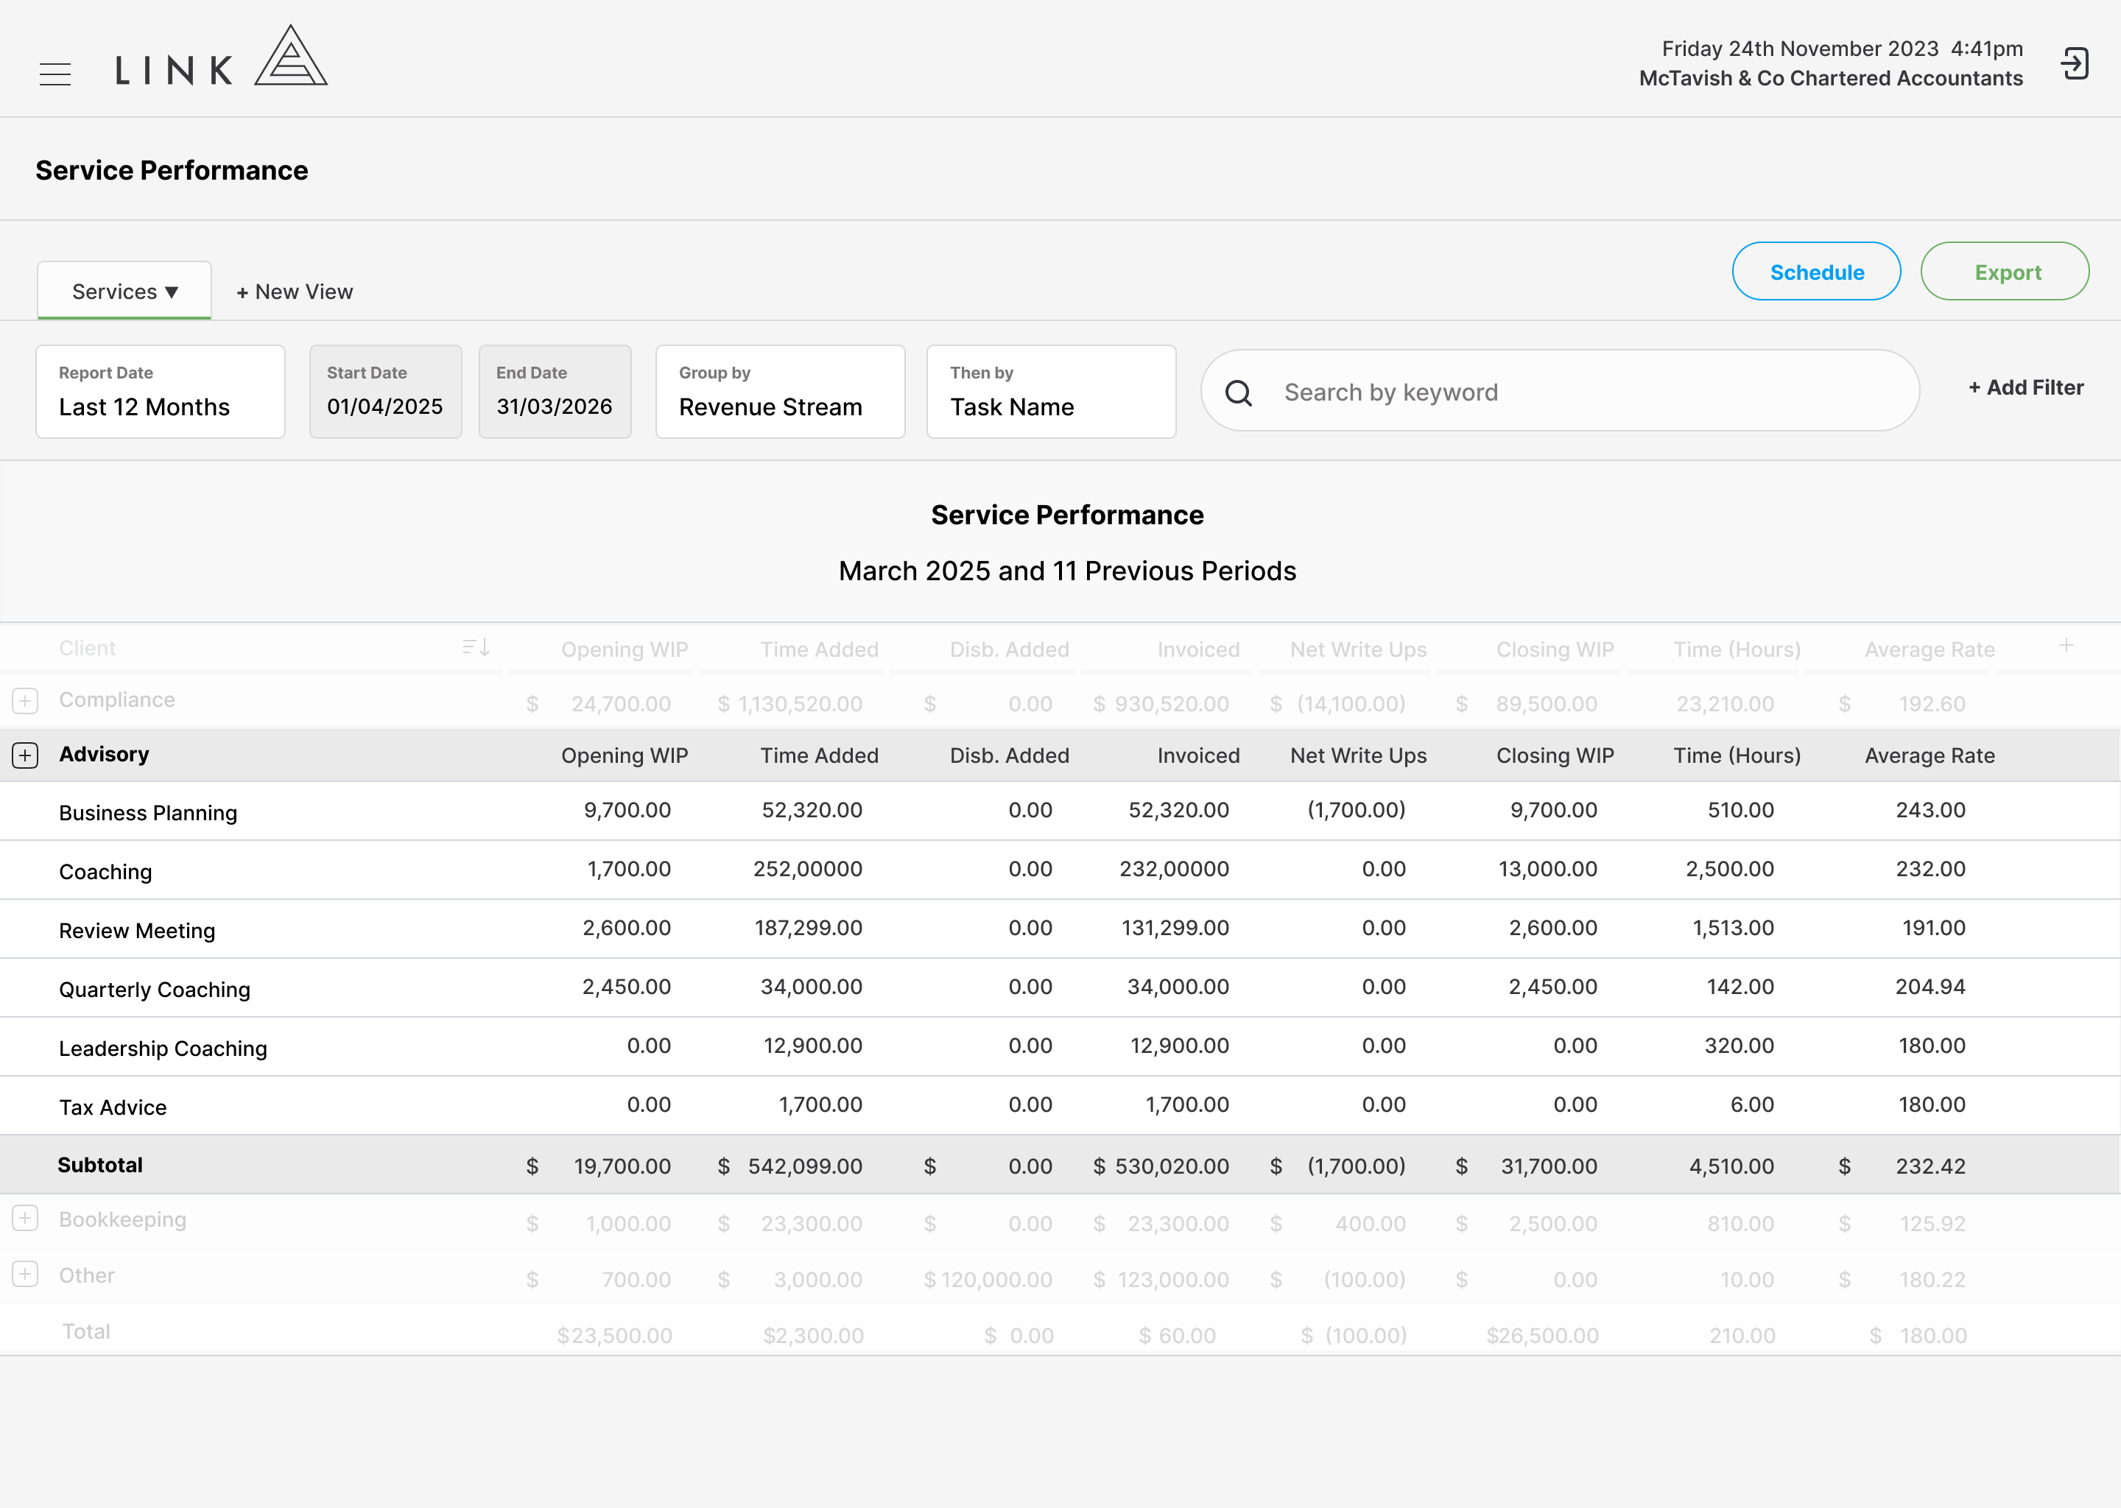Image resolution: width=2121 pixels, height=1508 pixels.
Task: Click the Total row label
Action: [x=86, y=1331]
